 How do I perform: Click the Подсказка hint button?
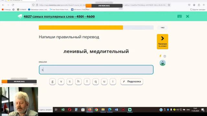click(132, 82)
